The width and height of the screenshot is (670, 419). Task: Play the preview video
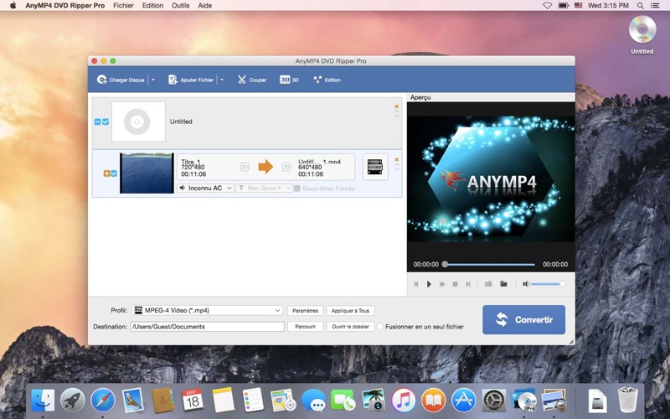[429, 284]
